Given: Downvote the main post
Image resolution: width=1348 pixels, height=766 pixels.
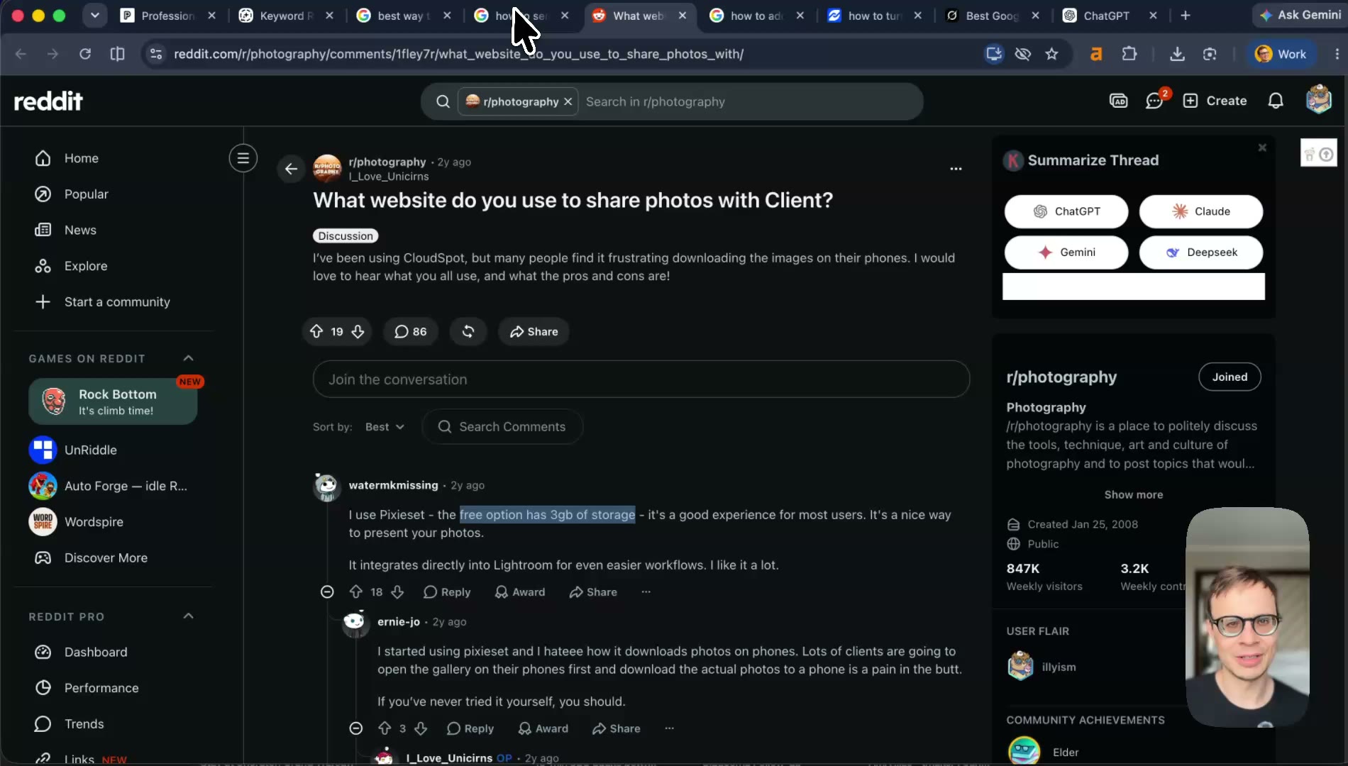Looking at the screenshot, I should point(358,331).
